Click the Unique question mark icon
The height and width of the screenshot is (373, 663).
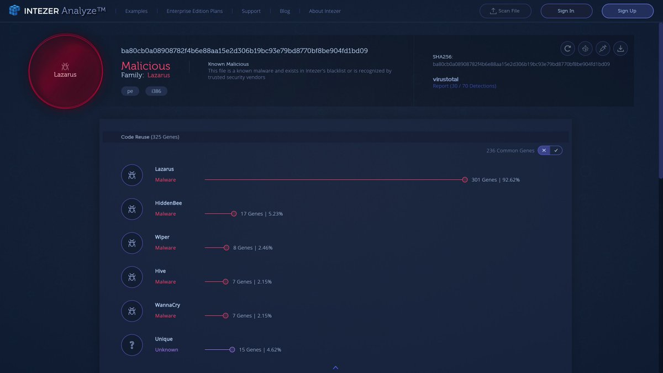point(132,345)
